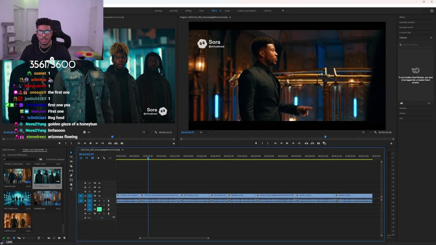436x245 pixels.
Task: Select the Razor tool
Action: [71, 166]
